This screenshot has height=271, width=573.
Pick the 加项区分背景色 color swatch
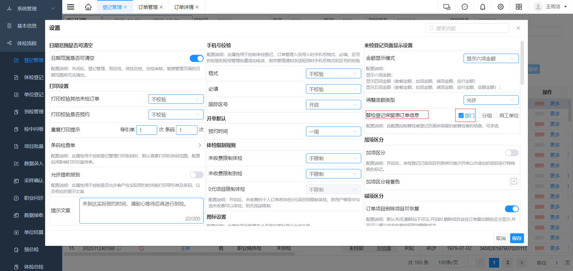pos(513,181)
